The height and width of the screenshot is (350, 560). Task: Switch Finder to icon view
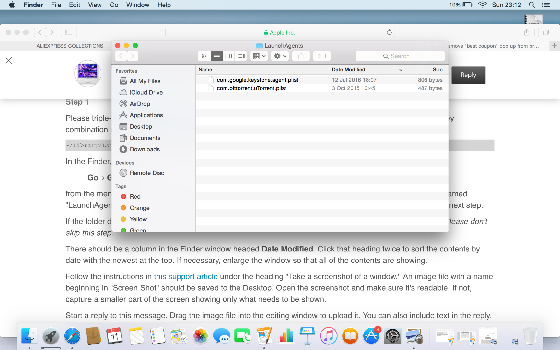tap(204, 56)
